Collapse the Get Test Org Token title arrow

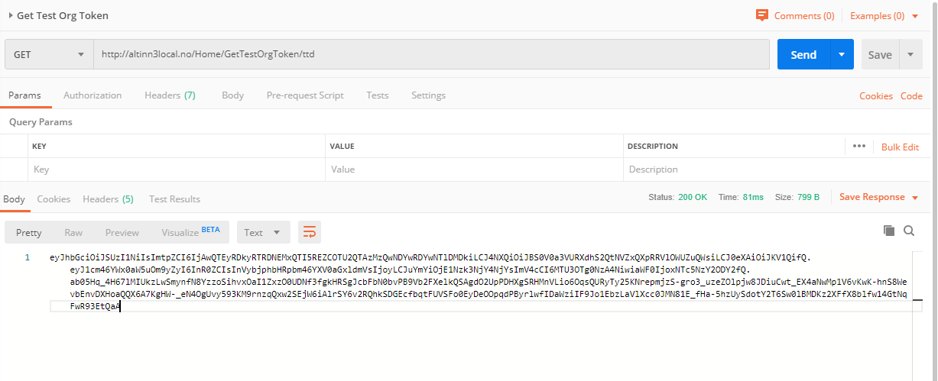(11, 15)
